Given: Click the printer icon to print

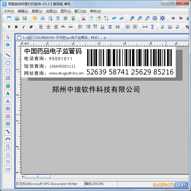Looking at the screenshot, I should 43,18.
